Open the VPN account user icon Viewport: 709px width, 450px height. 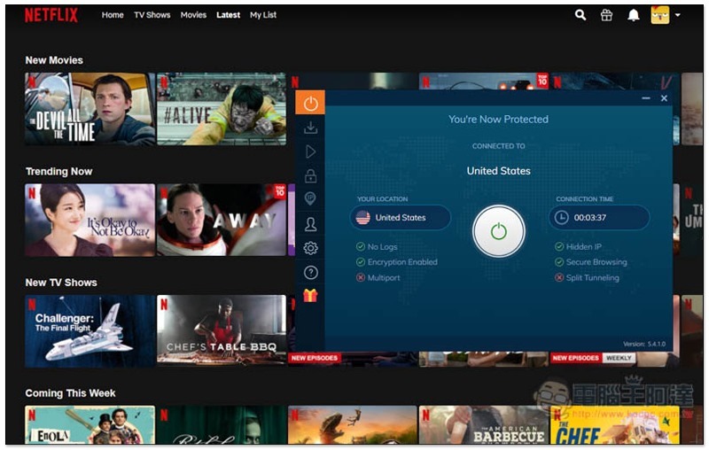point(310,224)
